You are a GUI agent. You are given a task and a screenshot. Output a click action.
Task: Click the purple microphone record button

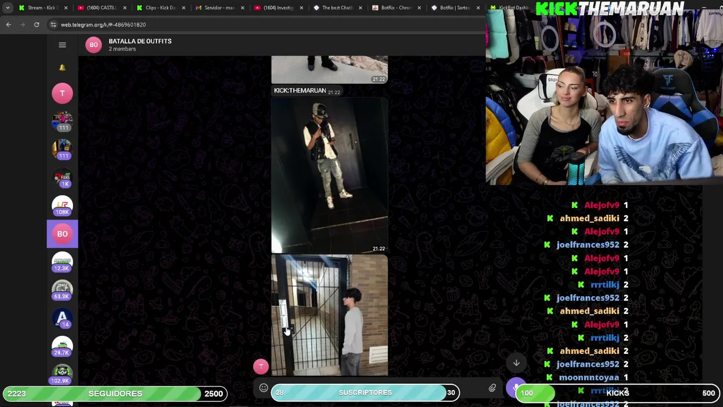[x=516, y=388]
